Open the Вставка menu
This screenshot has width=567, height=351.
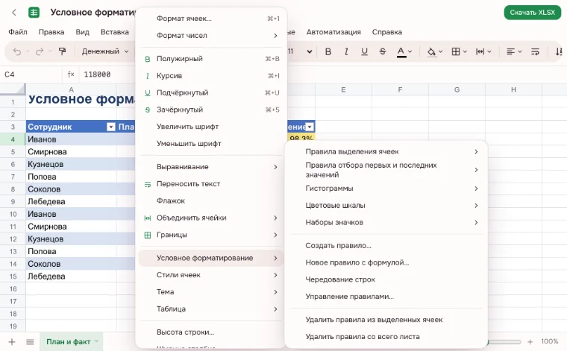[x=115, y=32]
